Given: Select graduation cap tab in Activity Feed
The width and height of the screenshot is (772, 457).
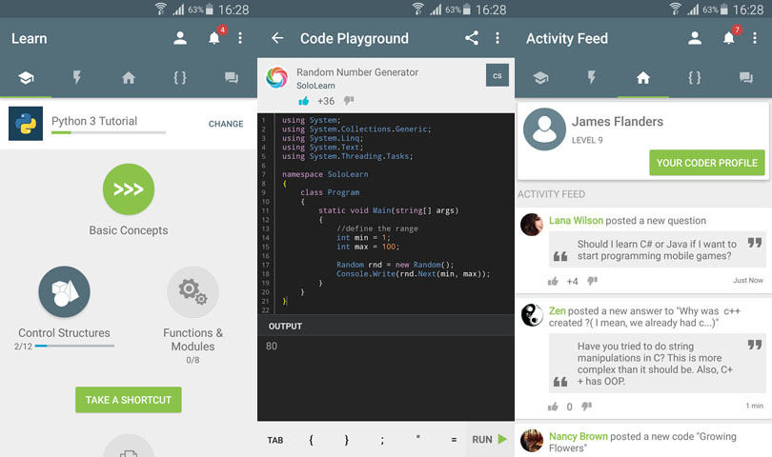Looking at the screenshot, I should pyautogui.click(x=540, y=78).
